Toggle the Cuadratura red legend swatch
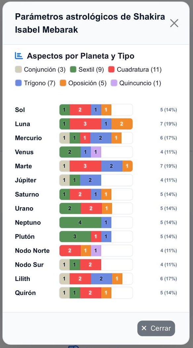Viewport: 193px width, 348px height. (111, 70)
